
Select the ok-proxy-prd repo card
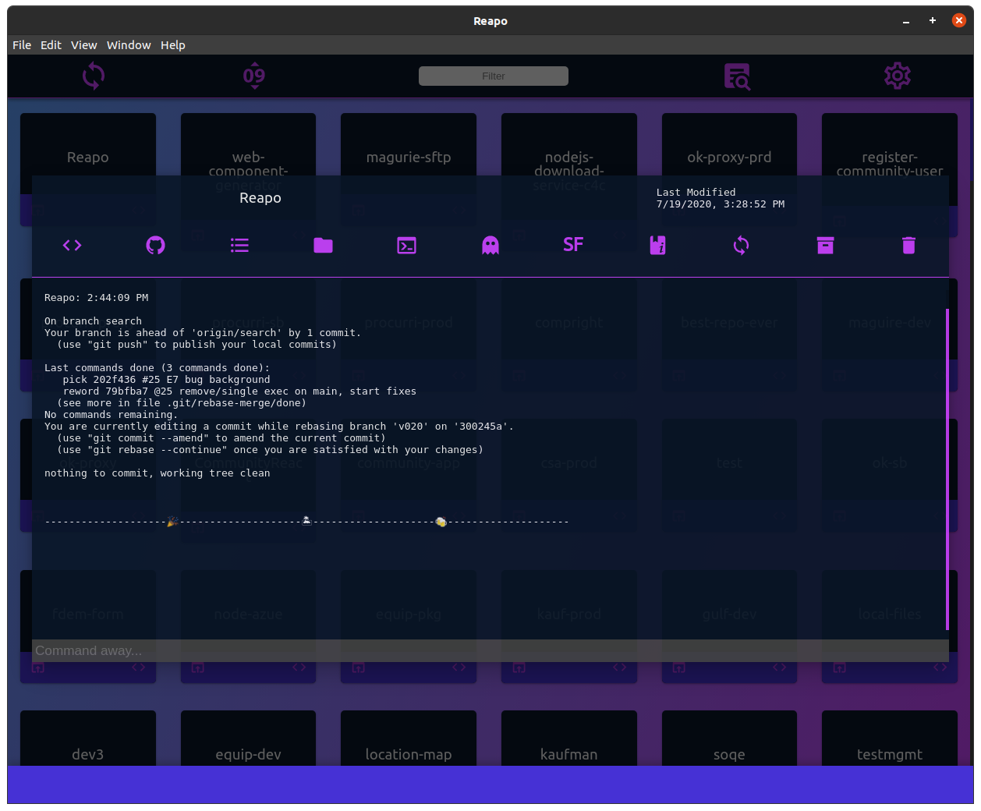tap(729, 157)
